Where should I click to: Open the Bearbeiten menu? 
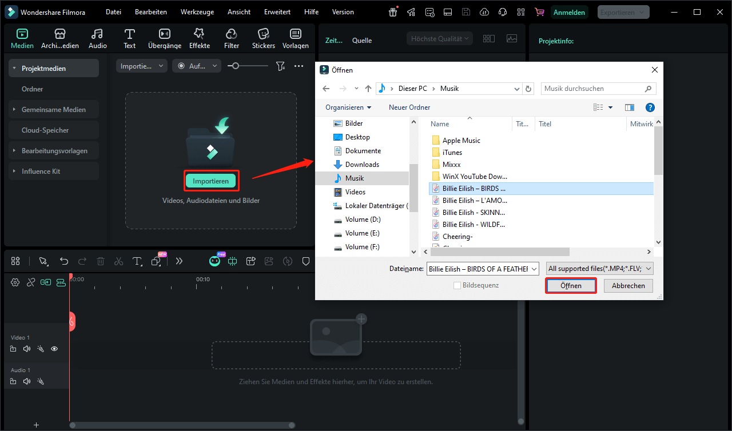(151, 12)
